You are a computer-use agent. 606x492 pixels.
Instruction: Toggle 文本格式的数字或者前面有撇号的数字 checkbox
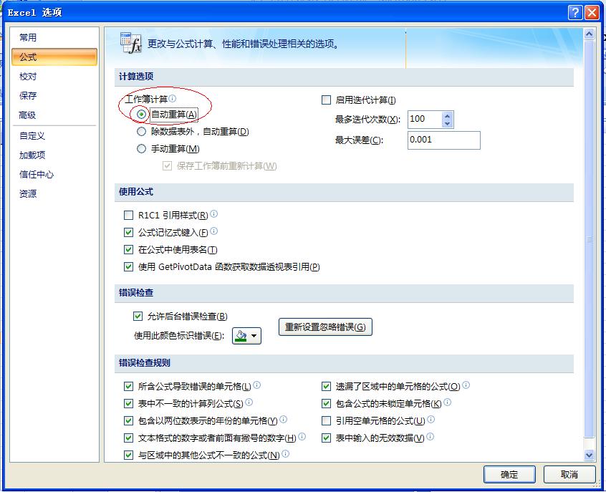point(128,438)
